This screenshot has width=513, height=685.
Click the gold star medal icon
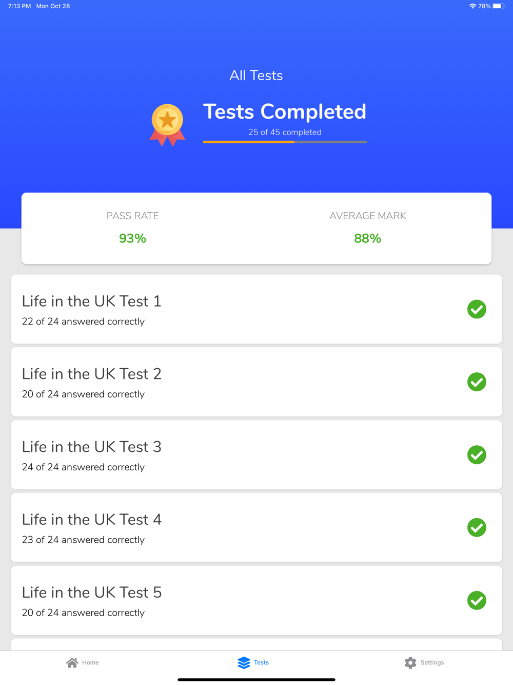(x=167, y=124)
